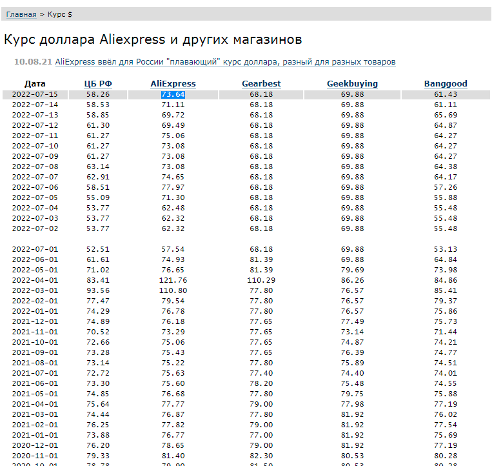The height and width of the screenshot is (466, 492).
Task: Click Banggood value 64.38
Action: point(446,167)
